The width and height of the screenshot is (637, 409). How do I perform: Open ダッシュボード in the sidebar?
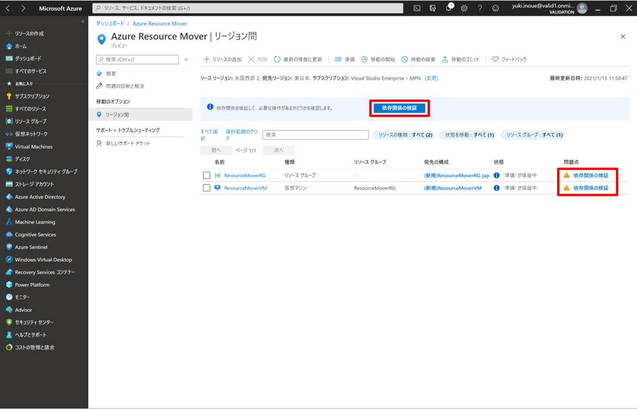coord(23,58)
